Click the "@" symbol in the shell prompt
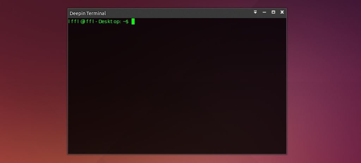361x163 pixels. [x=82, y=21]
